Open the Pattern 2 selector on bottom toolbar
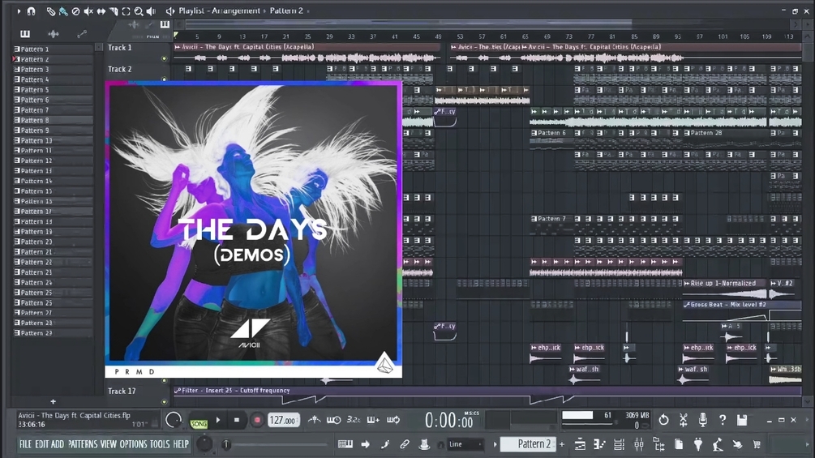Screen dimensions: 815x458 530,444
